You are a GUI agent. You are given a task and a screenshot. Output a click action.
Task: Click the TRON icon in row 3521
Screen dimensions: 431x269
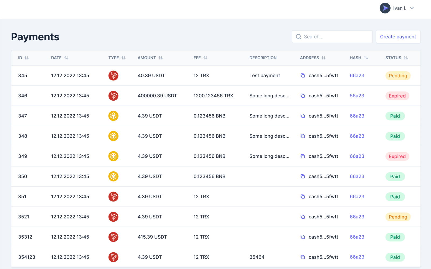click(x=113, y=217)
